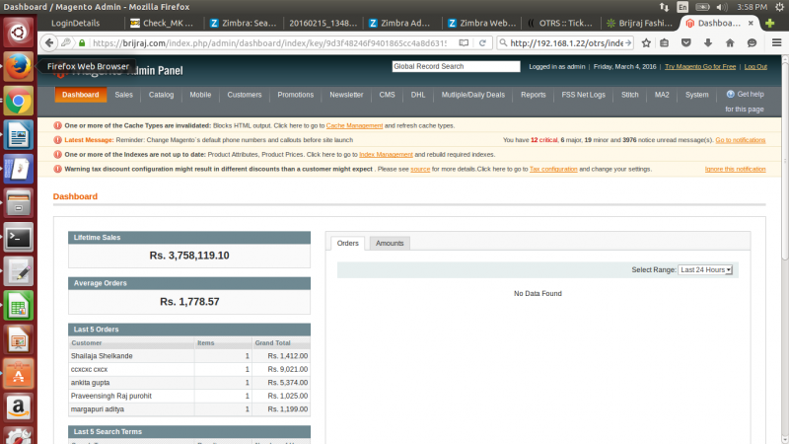Open Amazon dock icon
The height and width of the screenshot is (444, 789).
[x=18, y=407]
